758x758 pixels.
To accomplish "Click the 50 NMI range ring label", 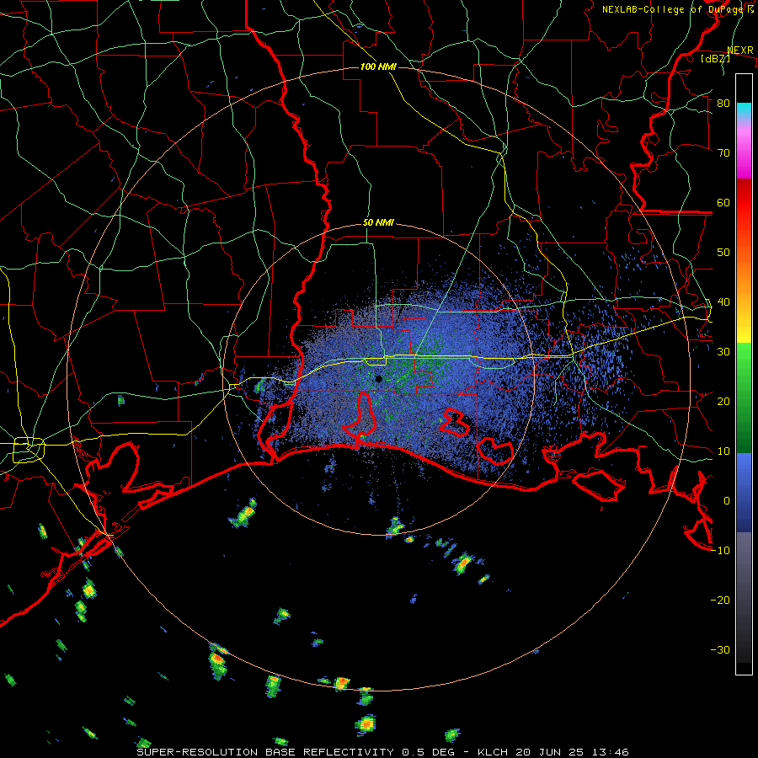I will (378, 223).
